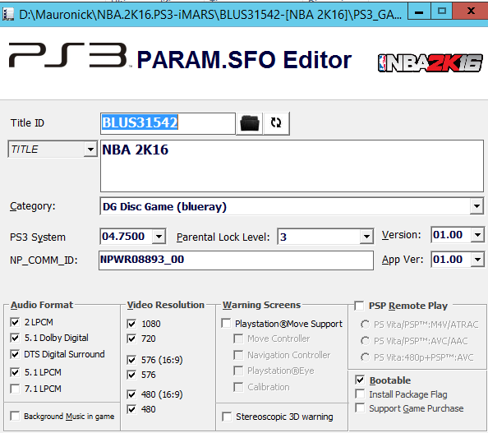Viewport: 488px width, 433px height.
Task: Open the Category dropdown list
Action: [476, 206]
